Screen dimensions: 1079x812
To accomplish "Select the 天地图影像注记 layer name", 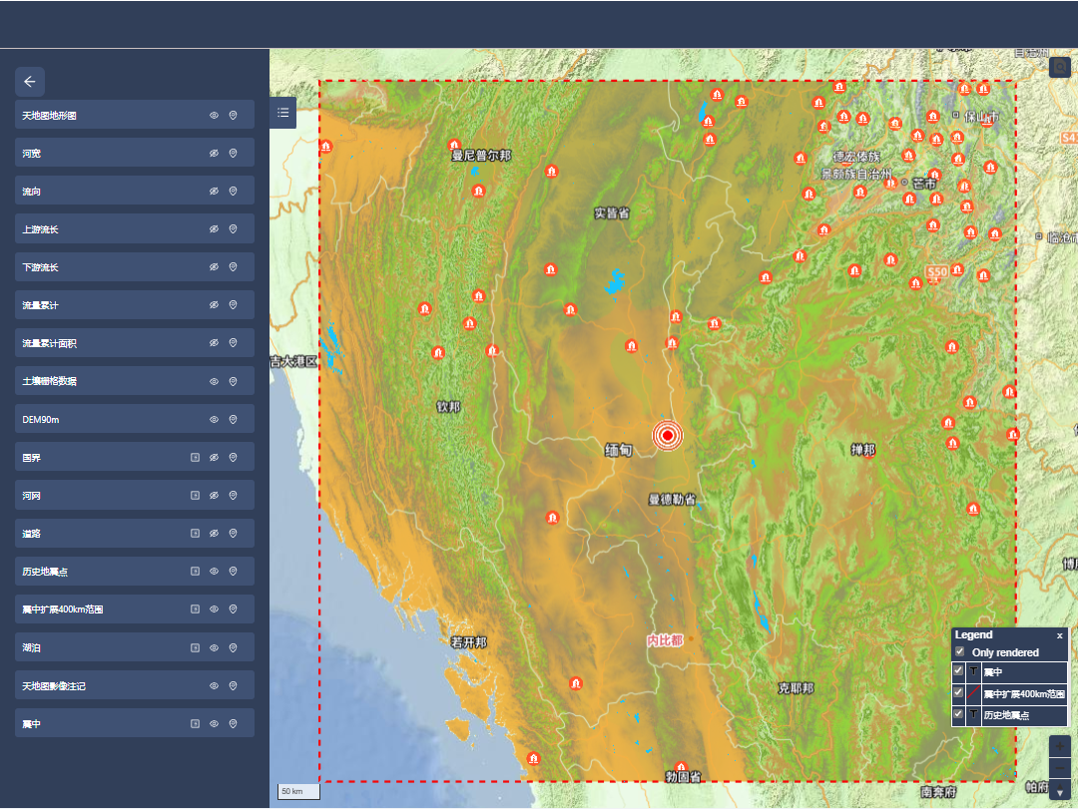I will click(54, 686).
